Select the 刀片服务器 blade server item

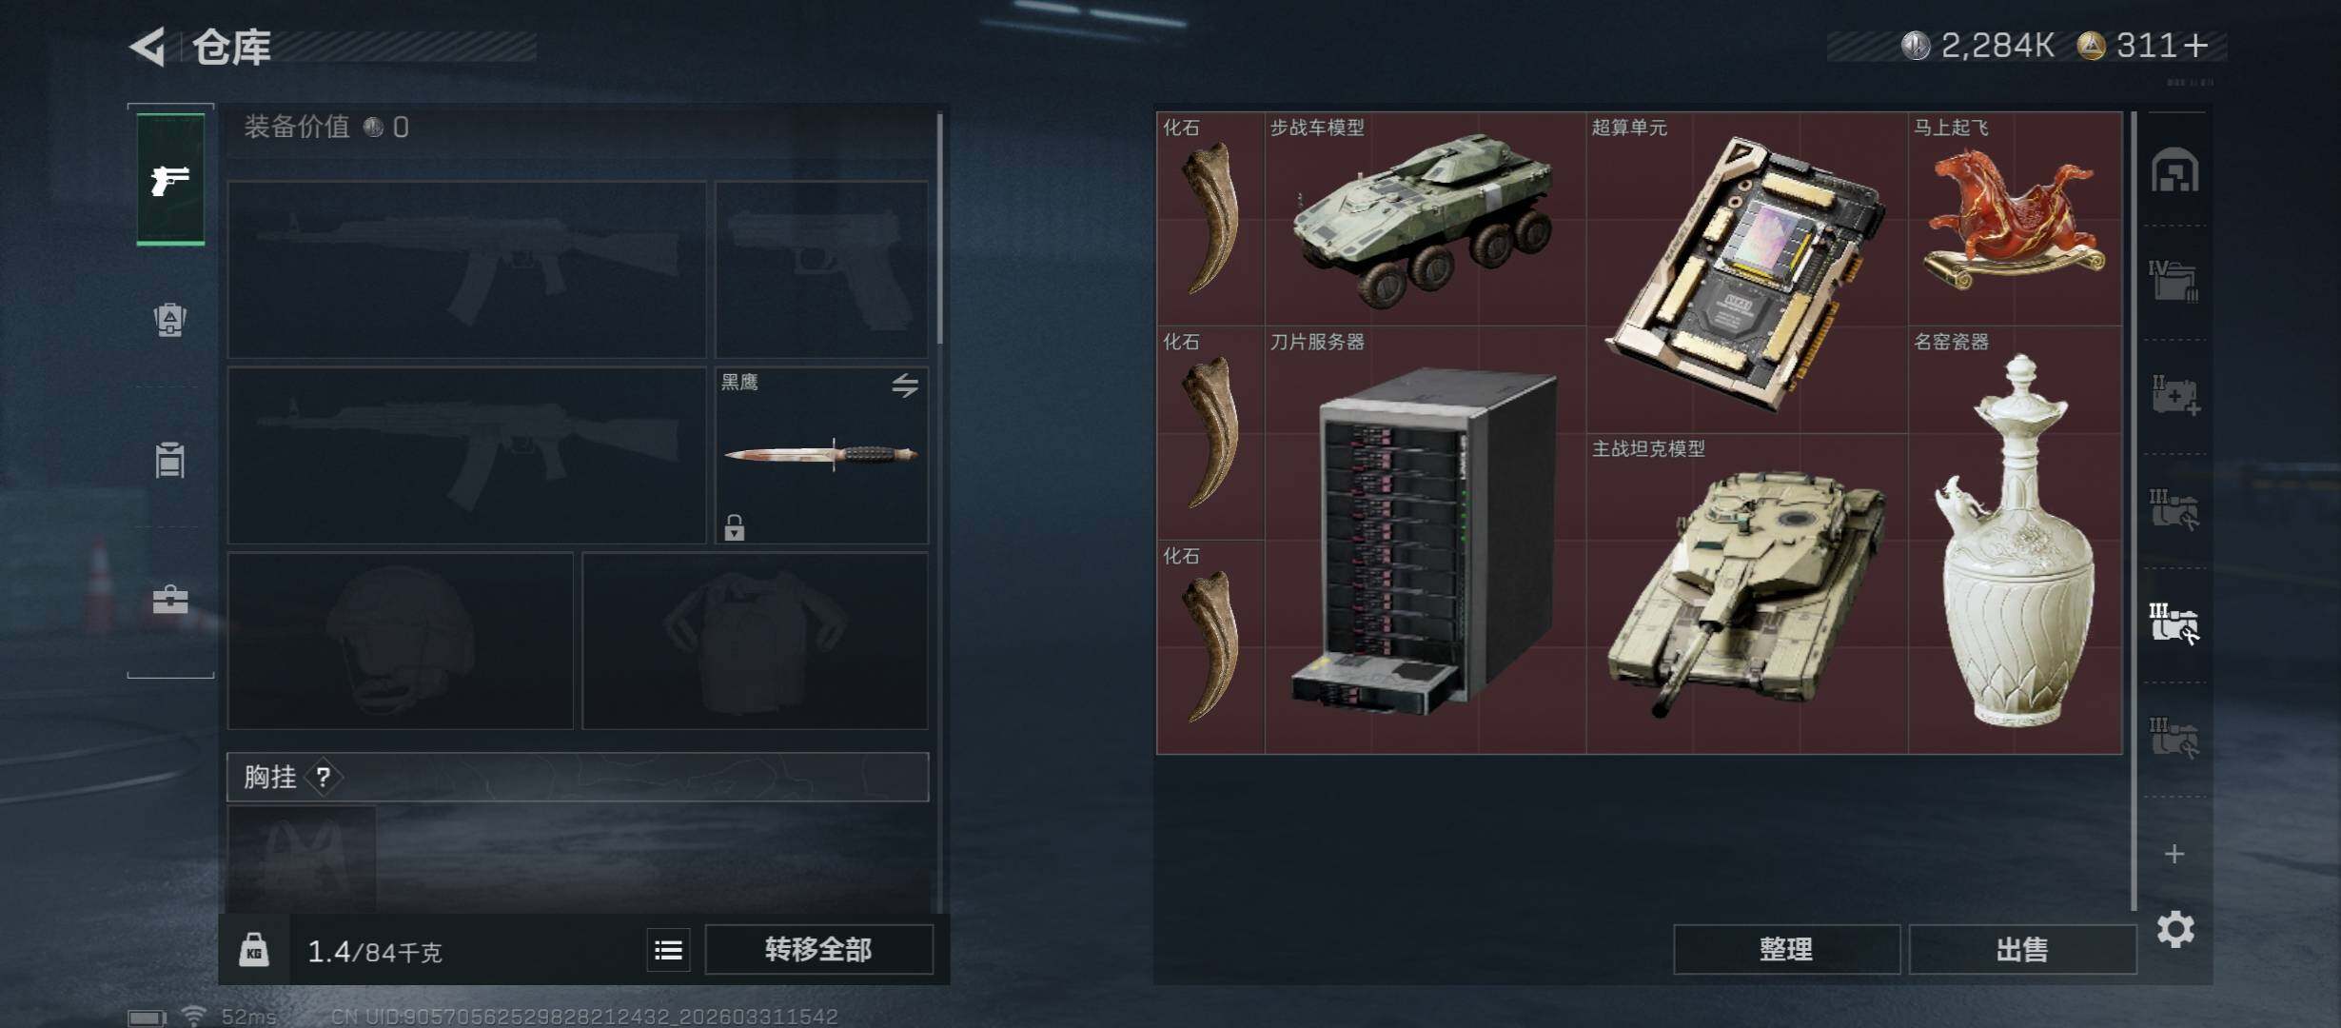click(1425, 540)
